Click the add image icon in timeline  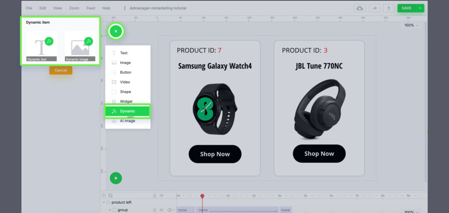tap(110, 195)
